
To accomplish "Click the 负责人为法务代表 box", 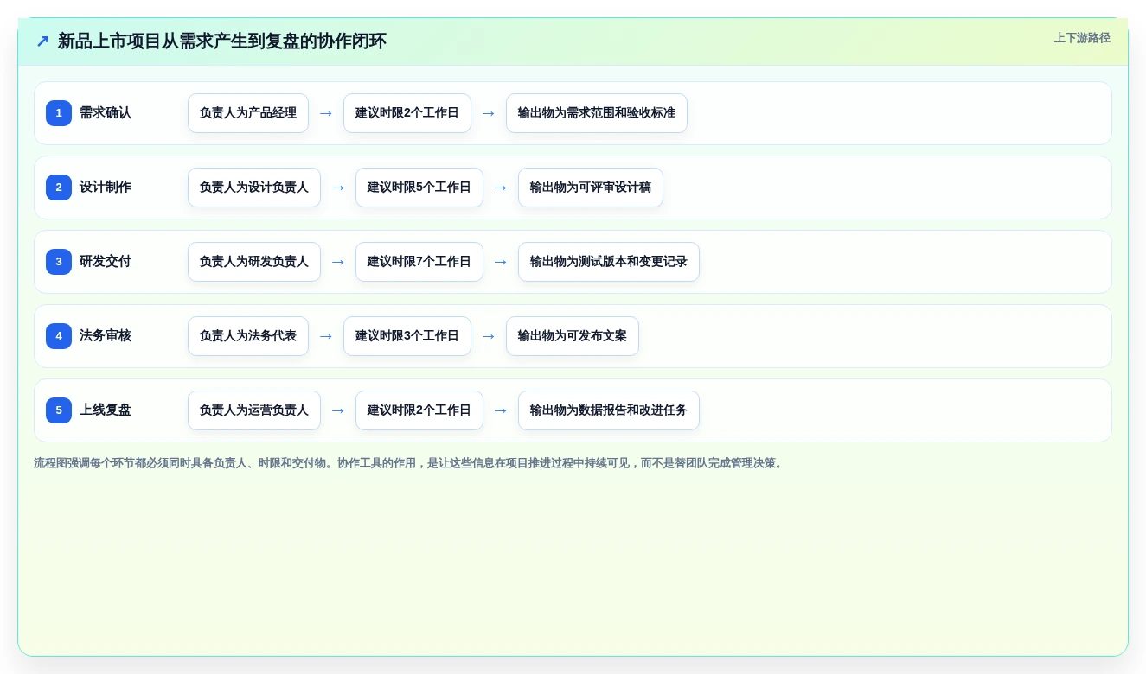I will pos(248,336).
